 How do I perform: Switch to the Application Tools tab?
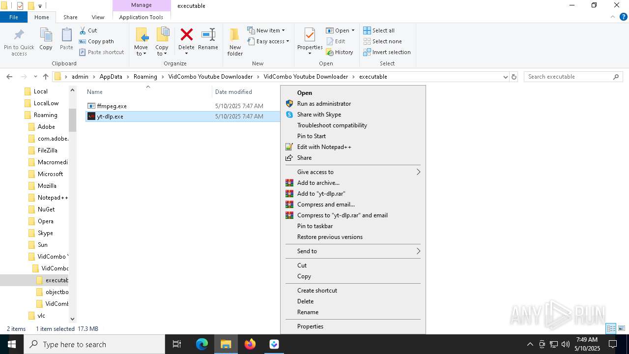pyautogui.click(x=141, y=17)
